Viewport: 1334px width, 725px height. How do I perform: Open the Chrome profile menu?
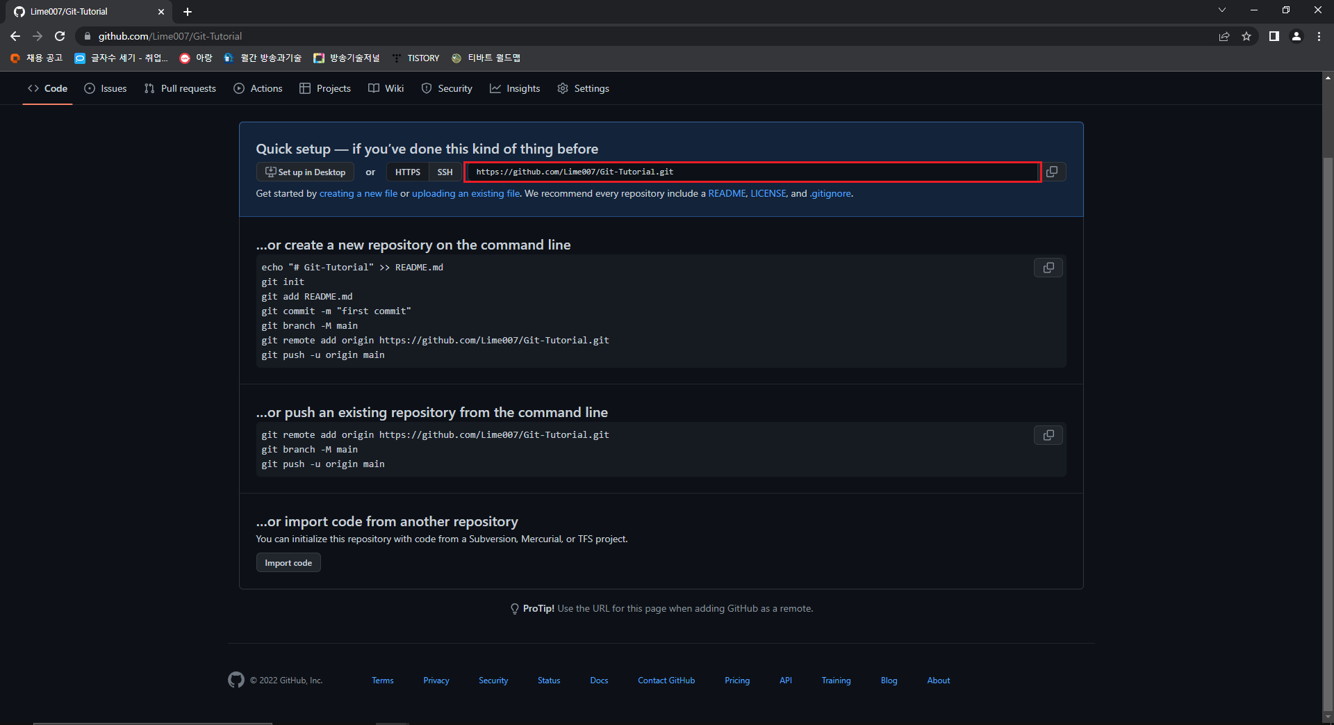point(1296,36)
